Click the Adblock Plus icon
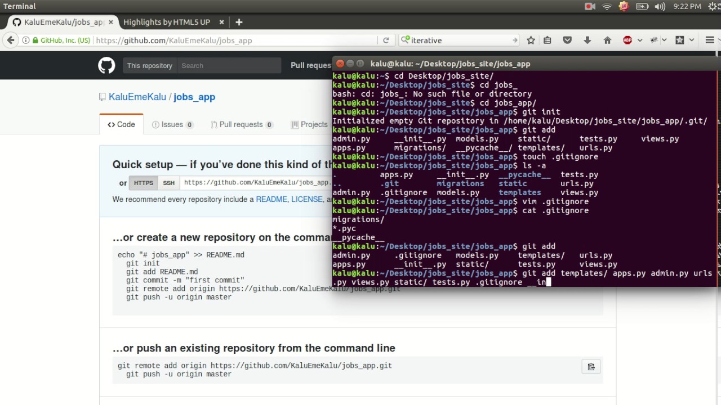The height and width of the screenshot is (405, 721). 627,40
